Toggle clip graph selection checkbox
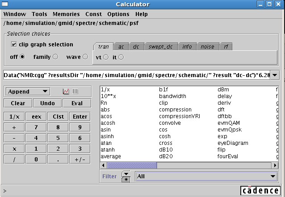Image resolution: width=285 pixels, height=197 pixels. (x=14, y=45)
